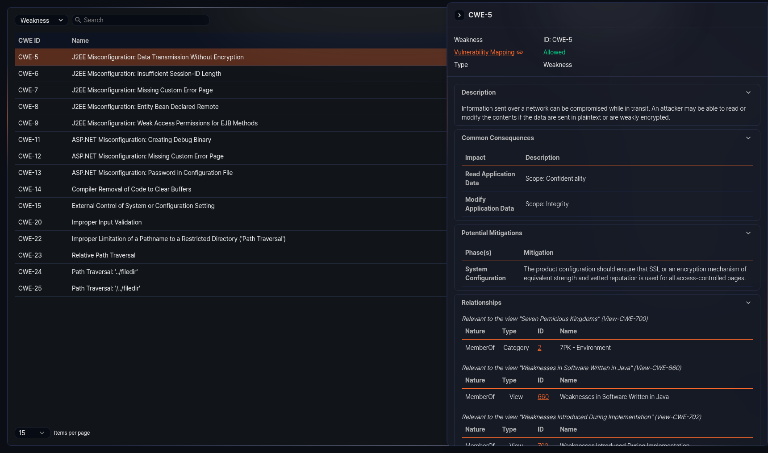768x453 pixels.
Task: Collapse the Description section
Action: click(x=748, y=92)
